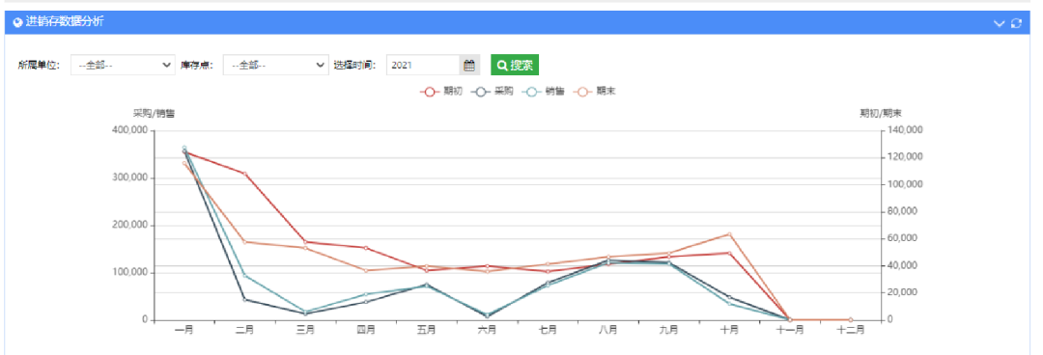Open the 所属单位 dropdown
The width and height of the screenshot is (1043, 355).
point(123,66)
